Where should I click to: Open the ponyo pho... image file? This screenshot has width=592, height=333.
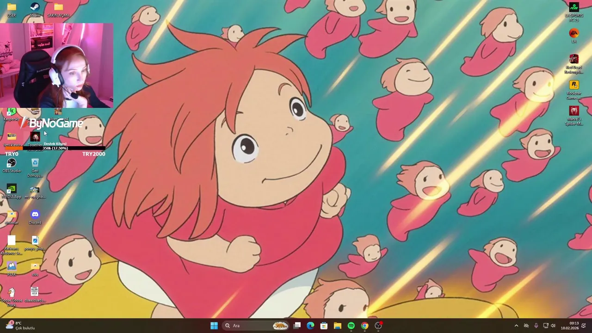pyautogui.click(x=35, y=243)
